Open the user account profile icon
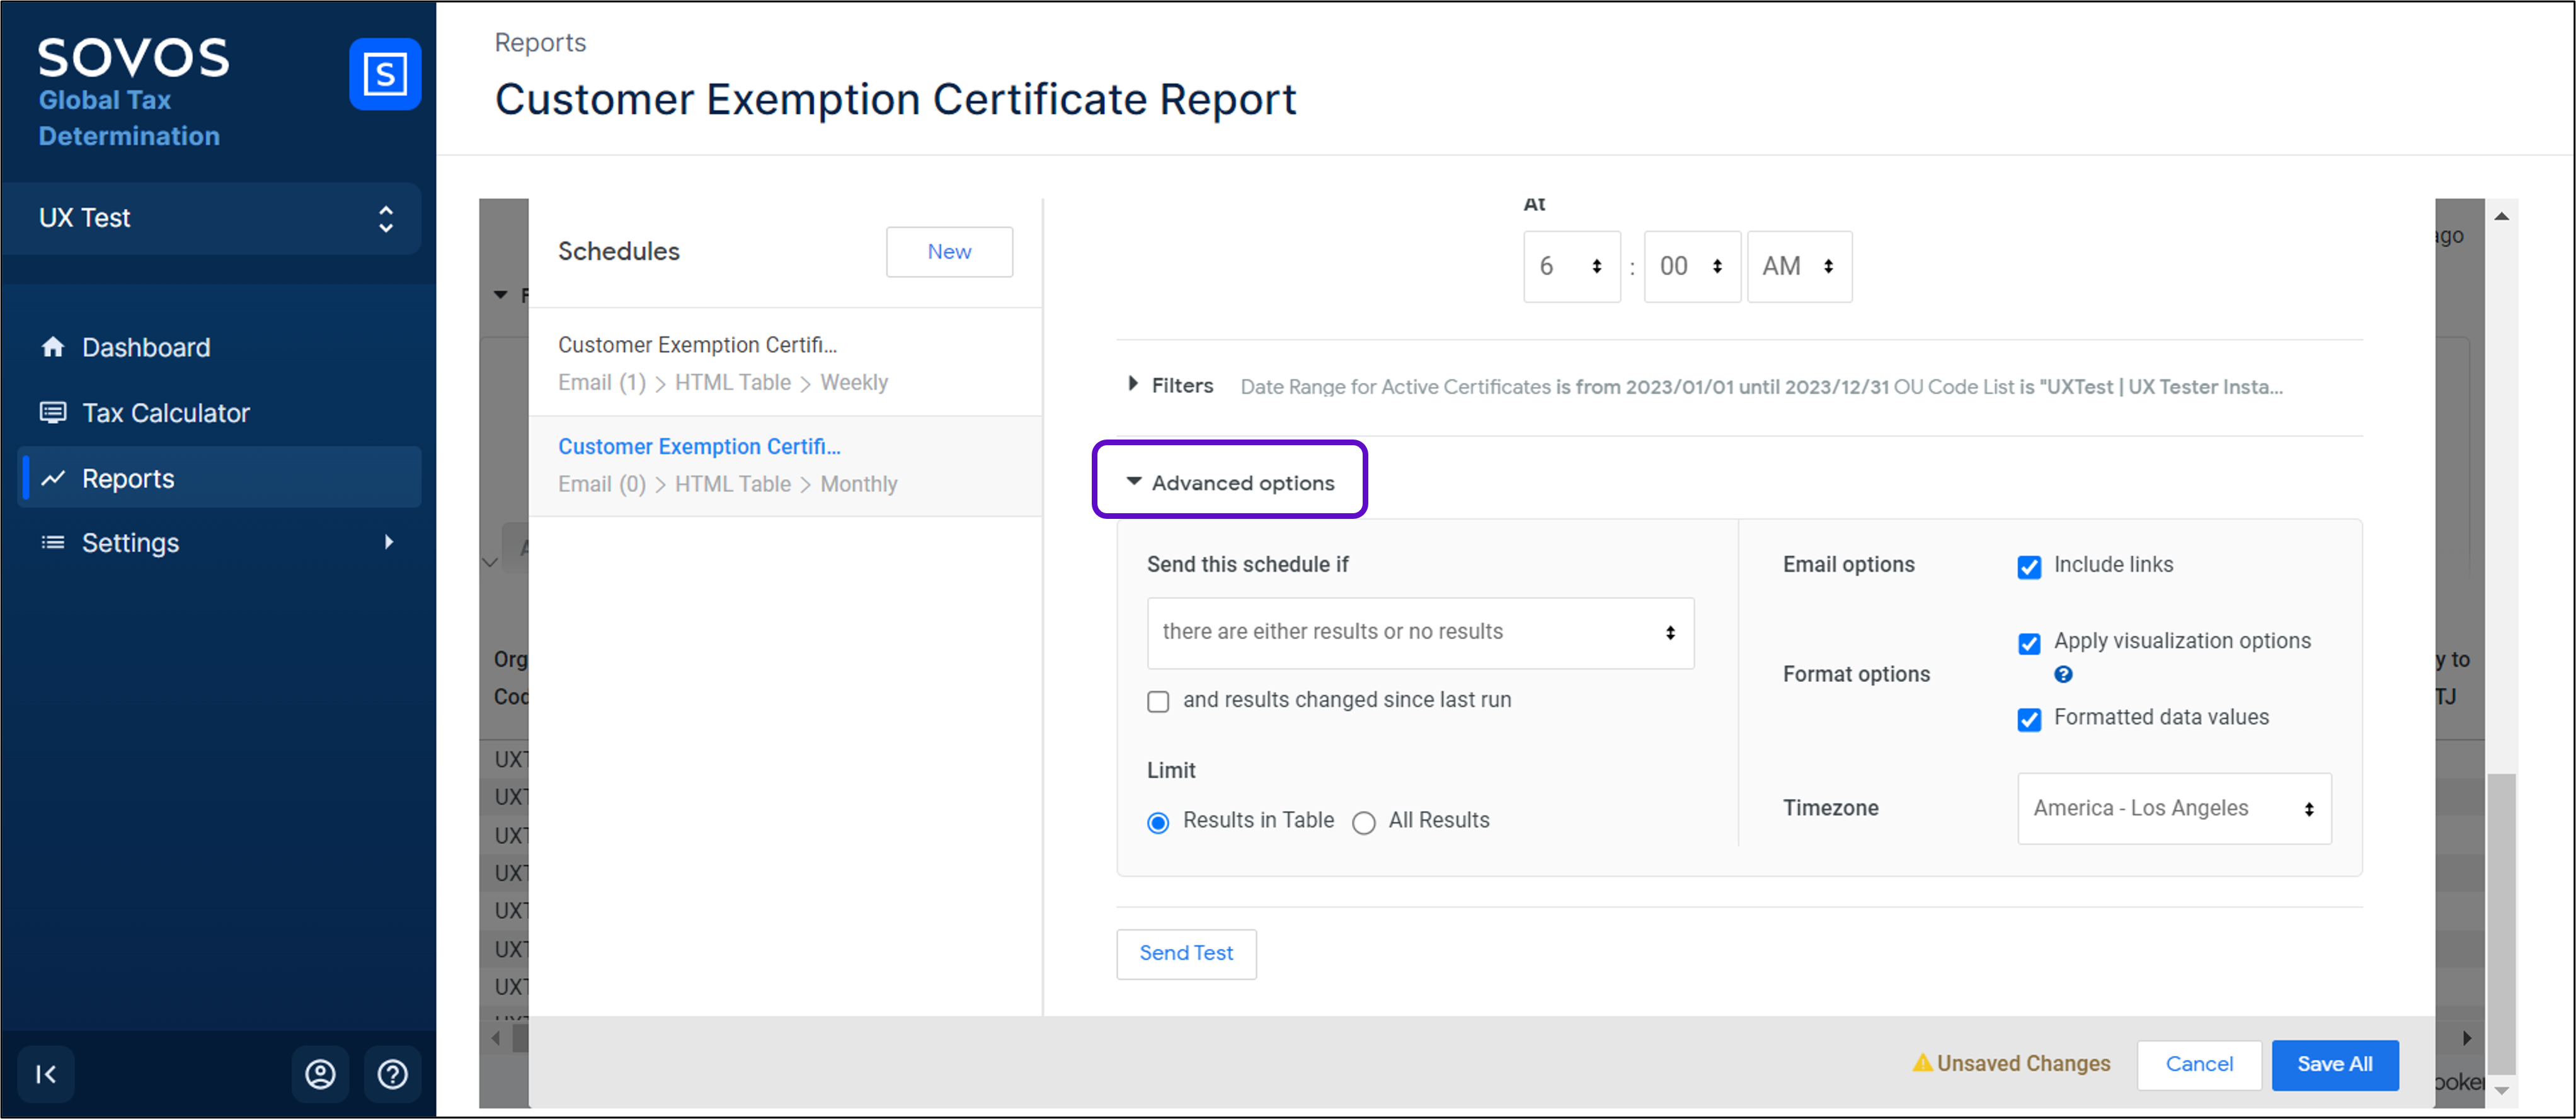 tap(320, 1074)
